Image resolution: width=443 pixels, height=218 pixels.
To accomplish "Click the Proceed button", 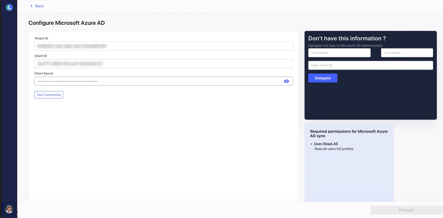I will [x=406, y=210].
